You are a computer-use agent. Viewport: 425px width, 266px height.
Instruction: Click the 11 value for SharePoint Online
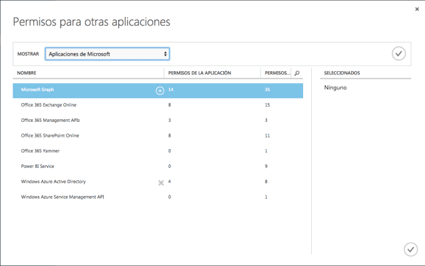pos(267,135)
